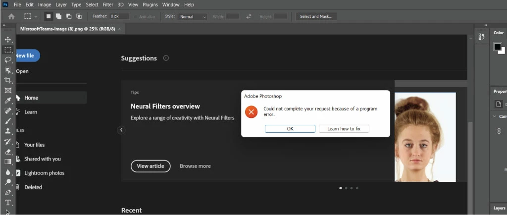Click the link icon in Properties panel
The width and height of the screenshot is (507, 215).
tap(499, 131)
